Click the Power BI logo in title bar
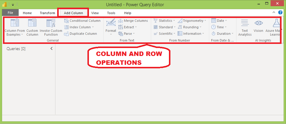This screenshot has width=286, height=124. (4, 4)
